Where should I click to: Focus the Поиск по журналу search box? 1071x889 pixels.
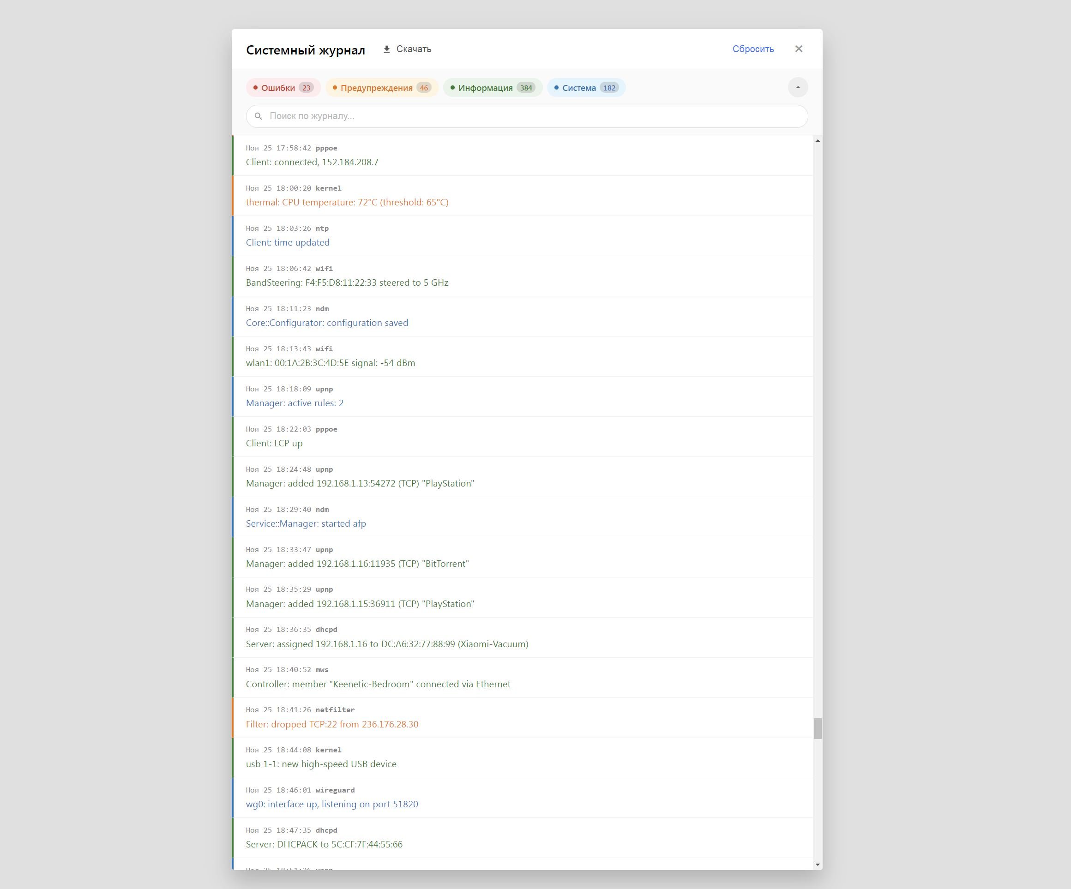click(x=530, y=116)
